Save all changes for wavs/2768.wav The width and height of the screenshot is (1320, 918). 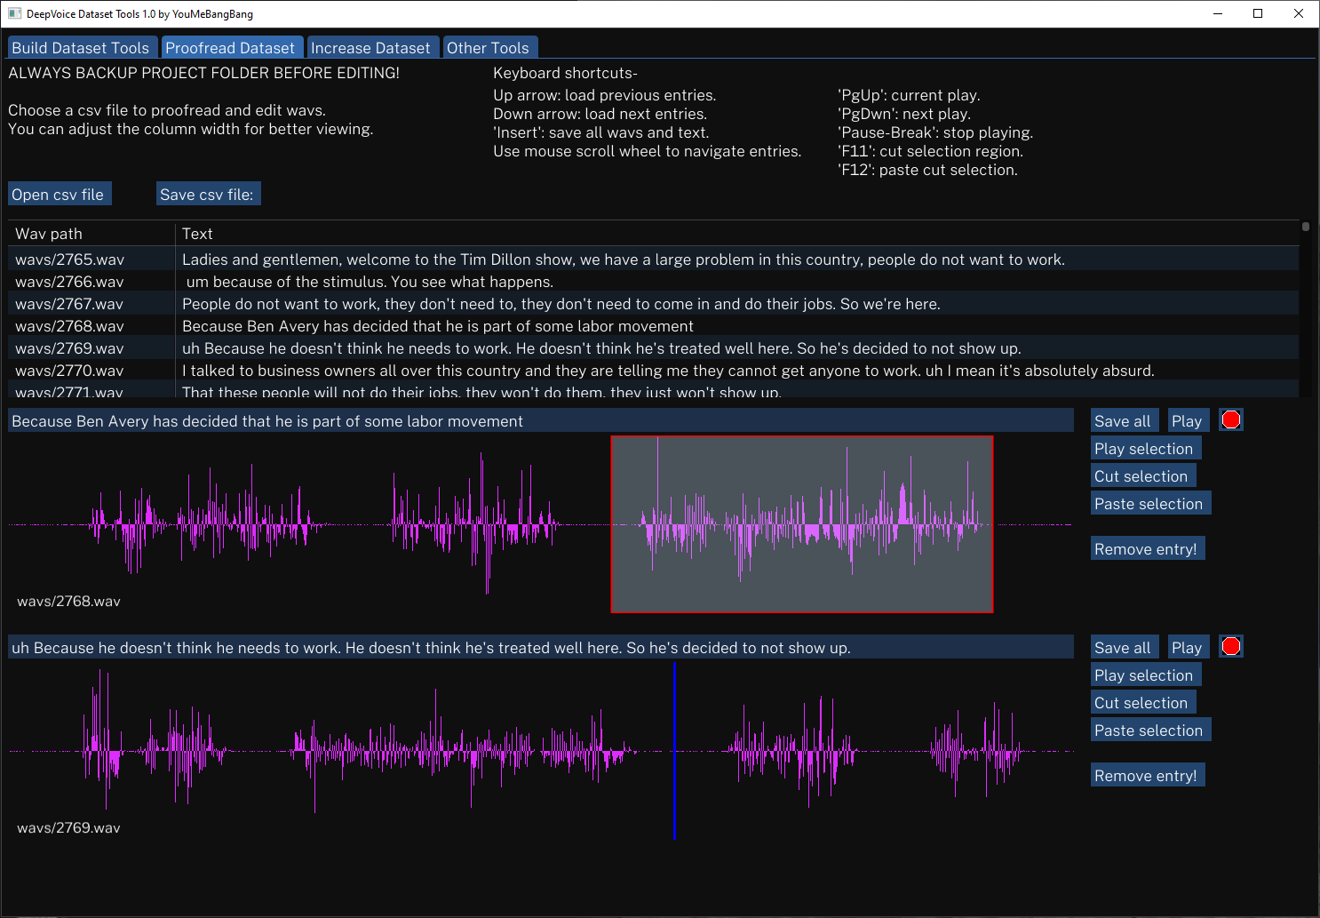[x=1124, y=419]
